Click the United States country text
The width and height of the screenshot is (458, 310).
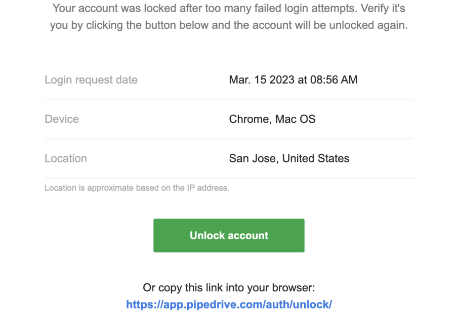click(x=316, y=159)
